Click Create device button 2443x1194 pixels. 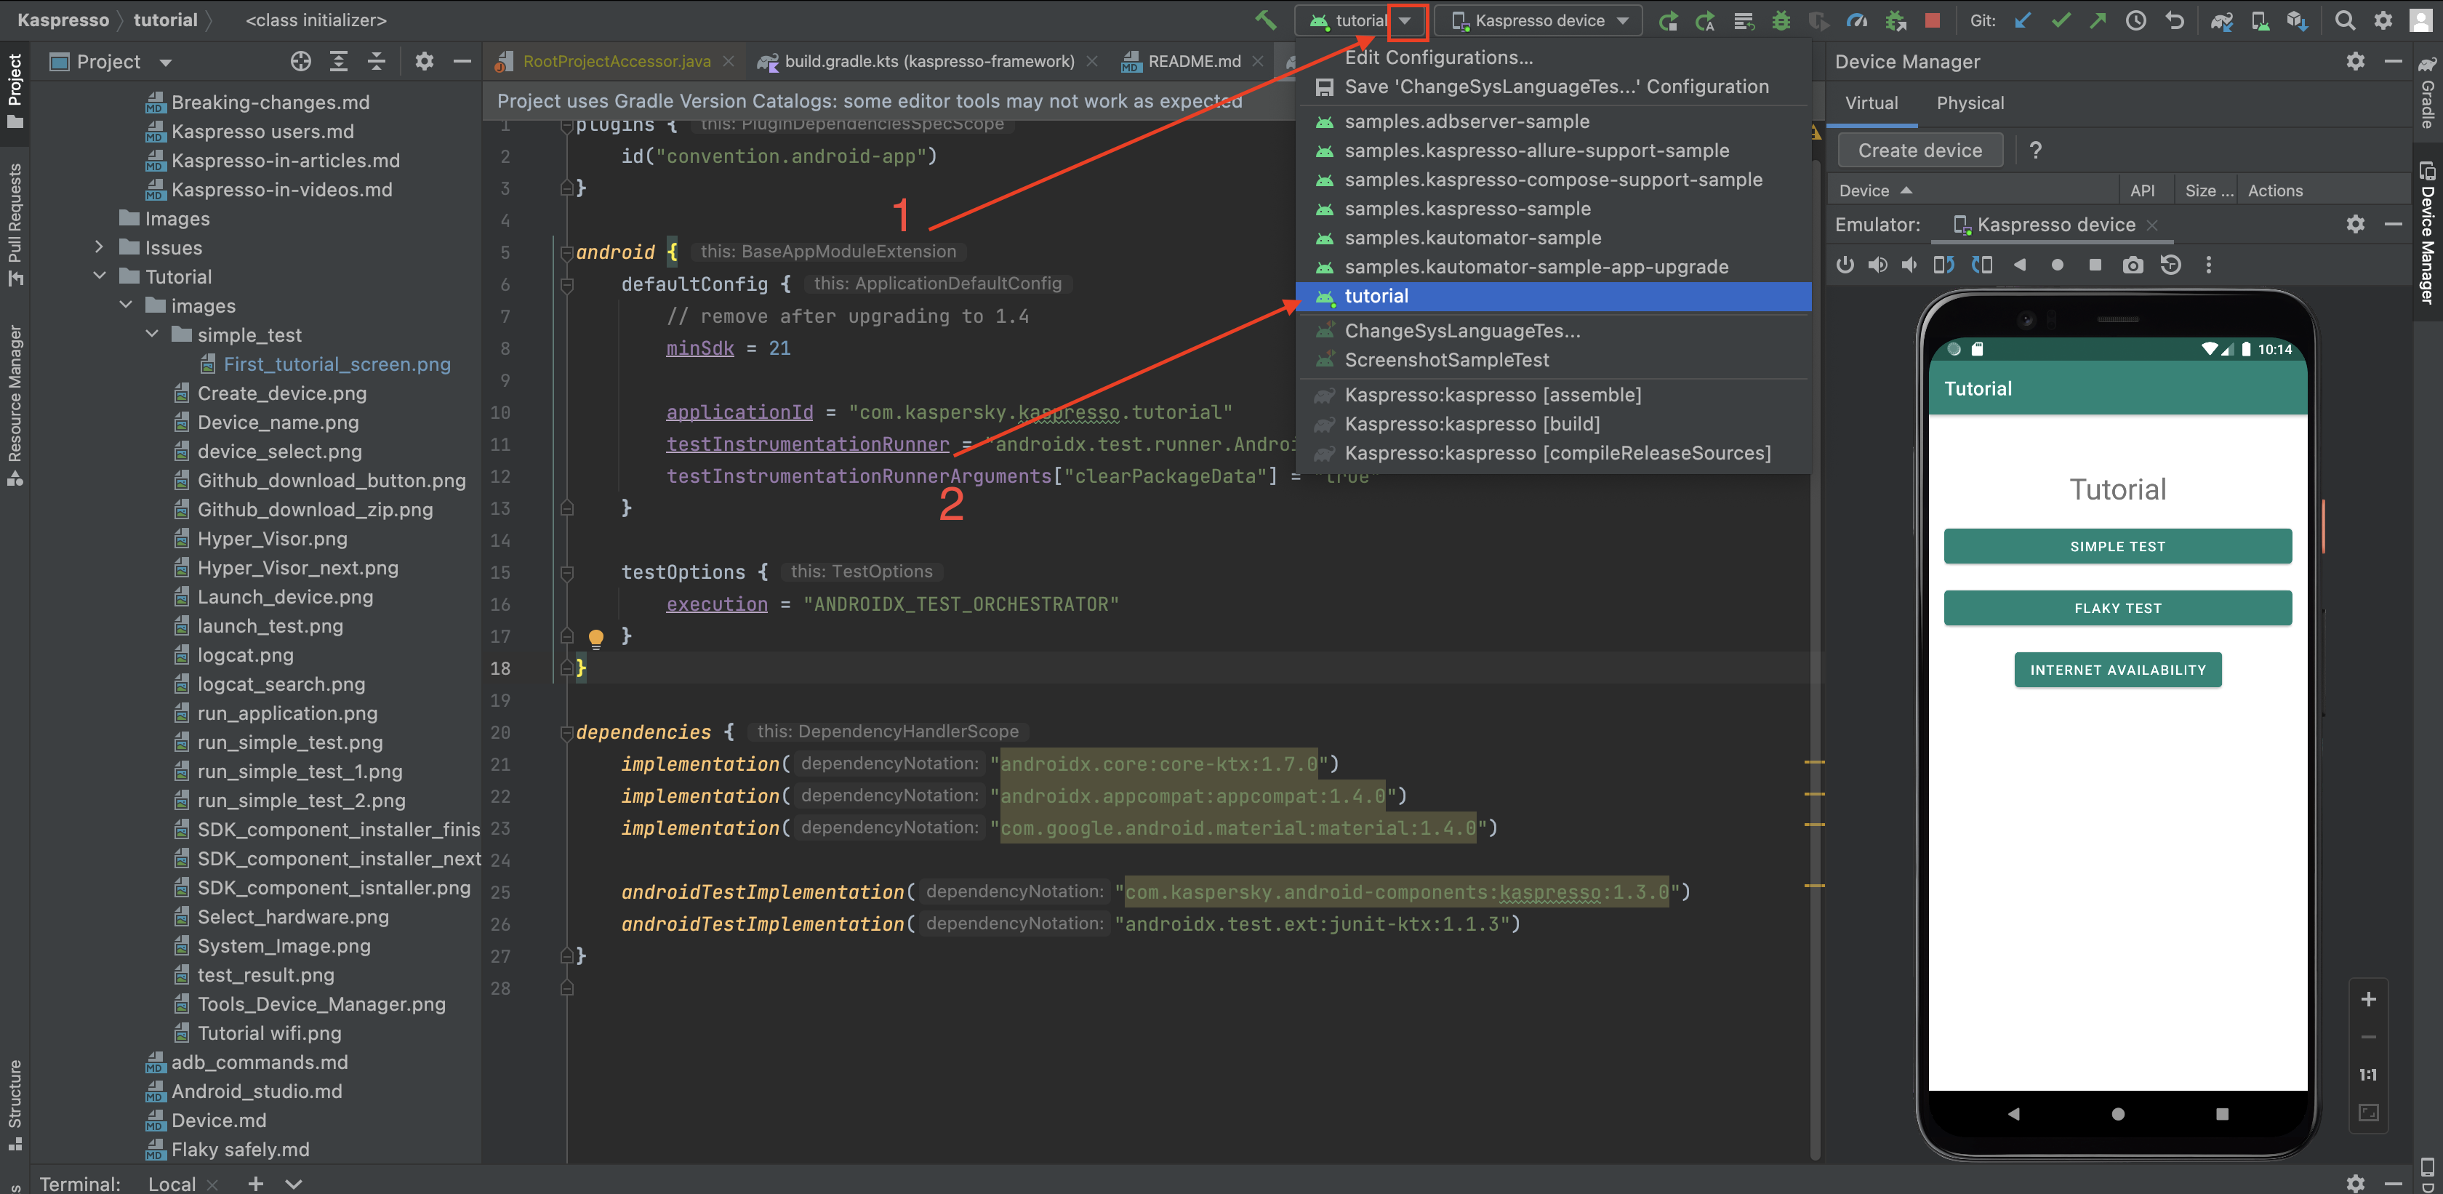click(x=1921, y=150)
